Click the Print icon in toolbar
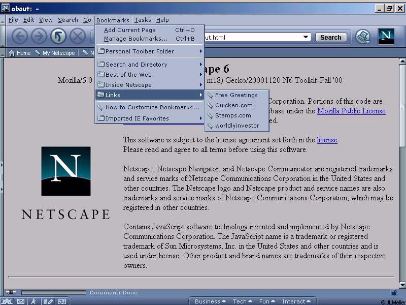This screenshot has width=406, height=305. 363,37
